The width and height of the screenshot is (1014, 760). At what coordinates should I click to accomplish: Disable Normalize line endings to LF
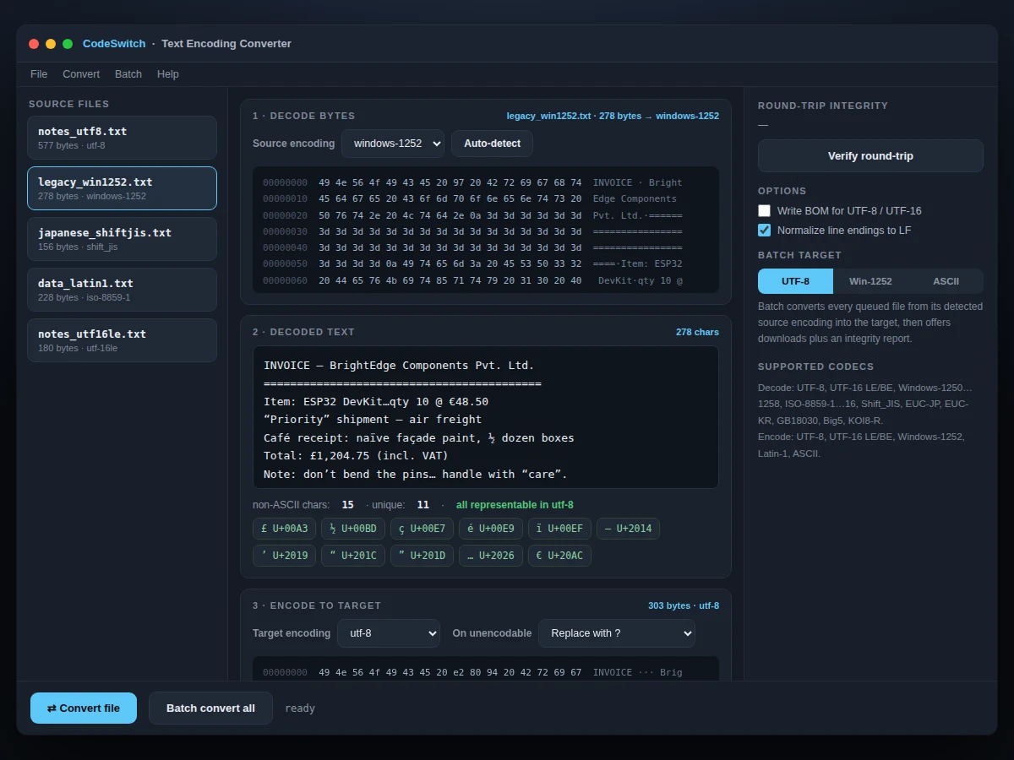coord(765,231)
